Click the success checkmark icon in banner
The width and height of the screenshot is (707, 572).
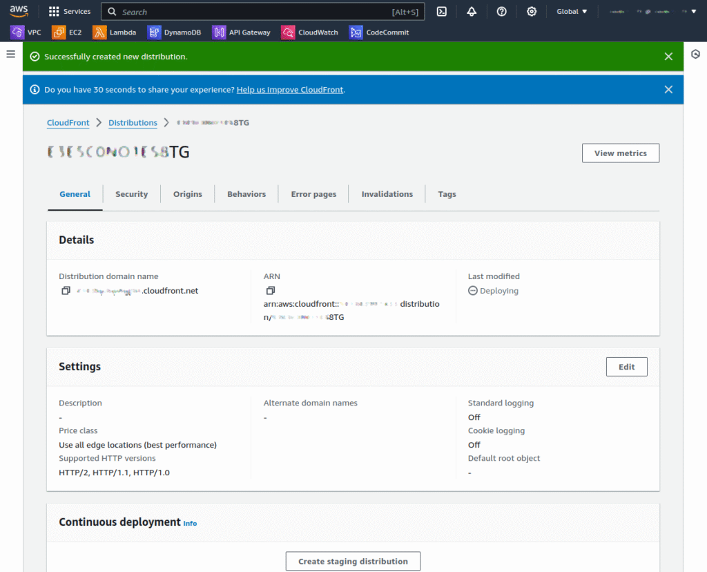(x=35, y=57)
